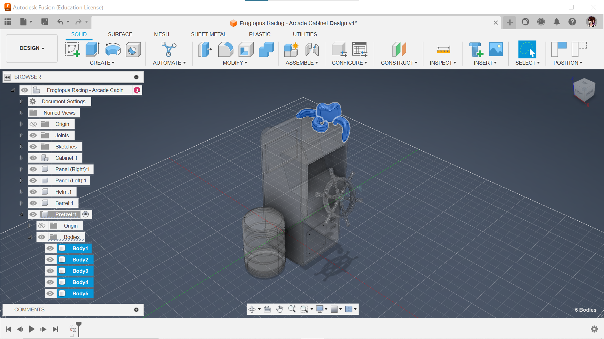Click the Joint tool icon
604x339 pixels.
click(312, 49)
